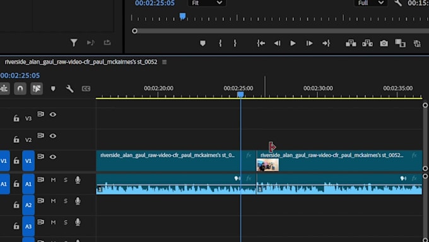Hide track V3 output with eye

pos(53,114)
